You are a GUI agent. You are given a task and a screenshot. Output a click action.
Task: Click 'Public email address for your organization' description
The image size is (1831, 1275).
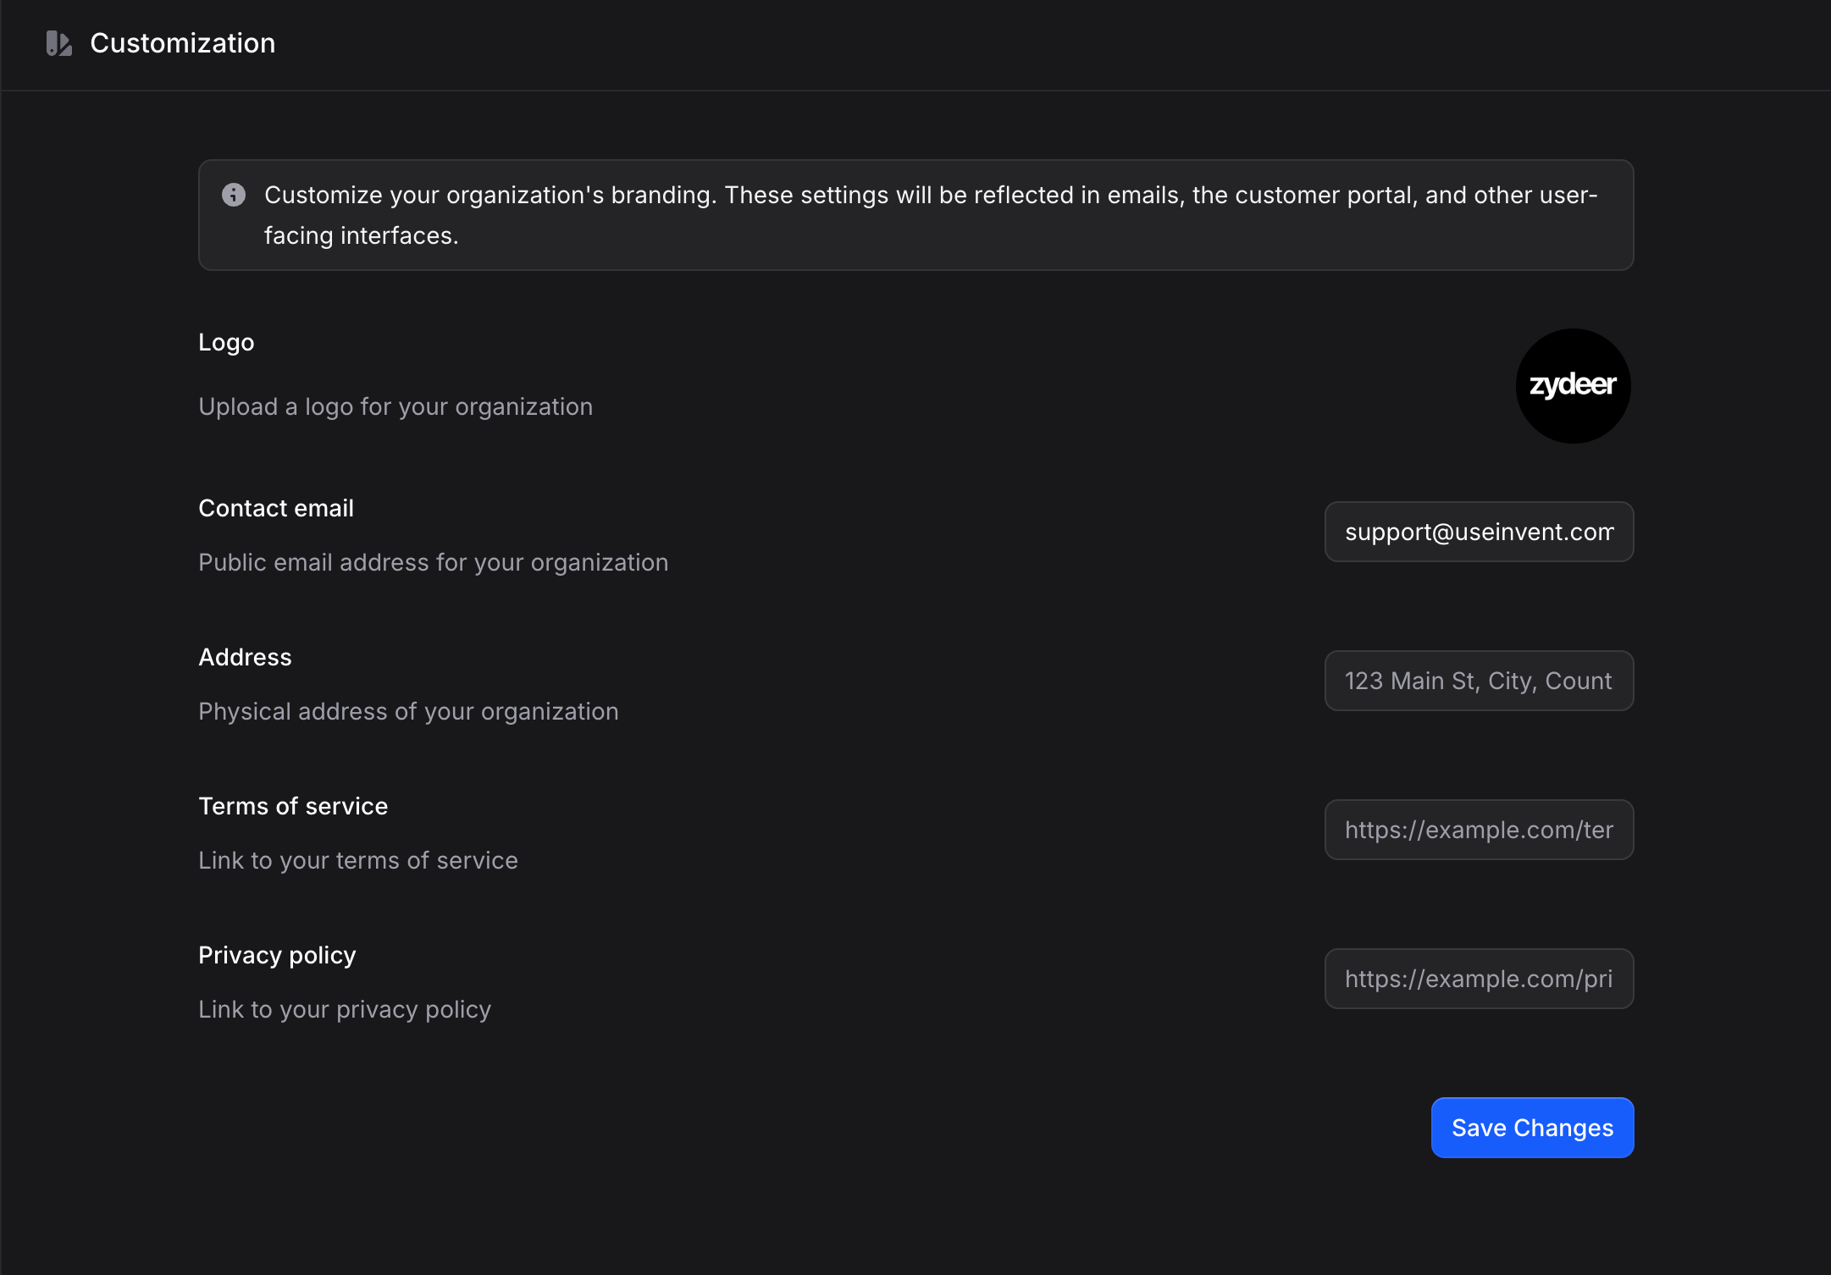[x=433, y=562]
